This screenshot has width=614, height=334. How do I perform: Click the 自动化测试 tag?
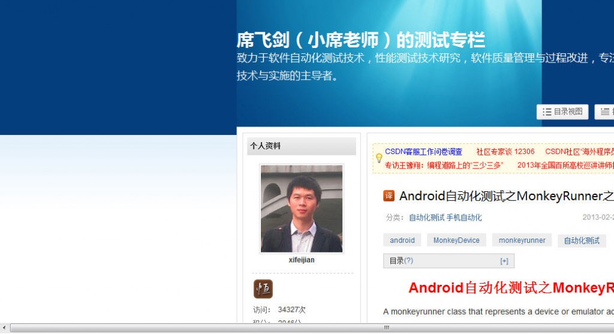(x=582, y=240)
